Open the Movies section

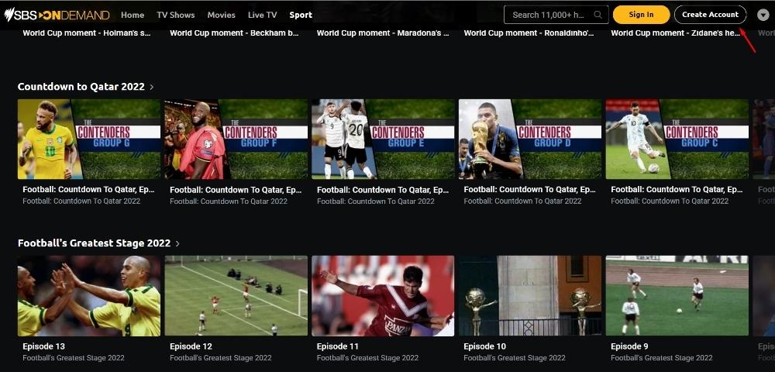(221, 15)
